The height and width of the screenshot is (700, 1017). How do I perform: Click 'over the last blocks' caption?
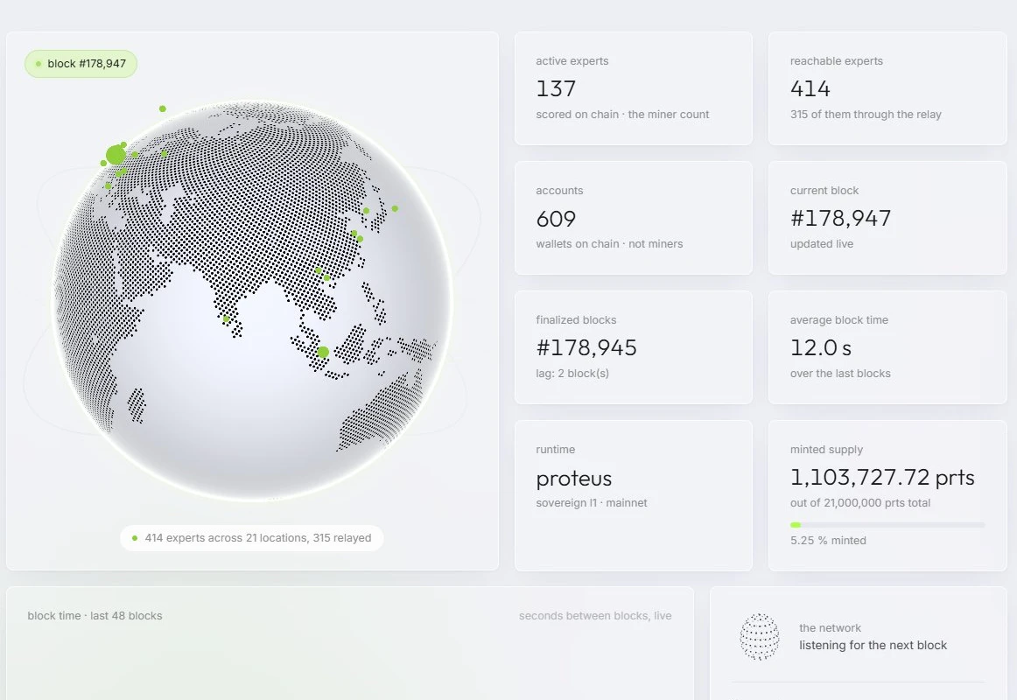[840, 374]
